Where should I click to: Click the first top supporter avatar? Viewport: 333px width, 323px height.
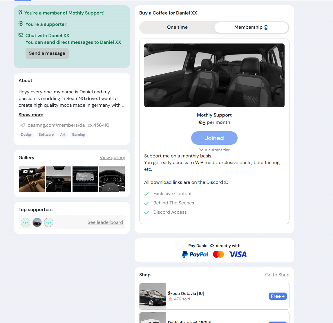pos(26,222)
